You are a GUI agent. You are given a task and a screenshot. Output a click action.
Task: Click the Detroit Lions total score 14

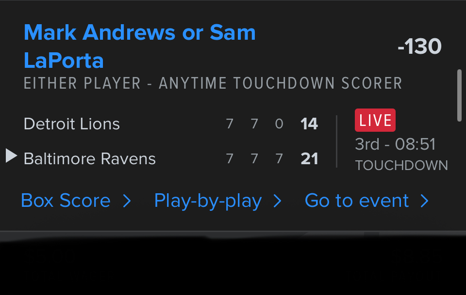(x=309, y=124)
